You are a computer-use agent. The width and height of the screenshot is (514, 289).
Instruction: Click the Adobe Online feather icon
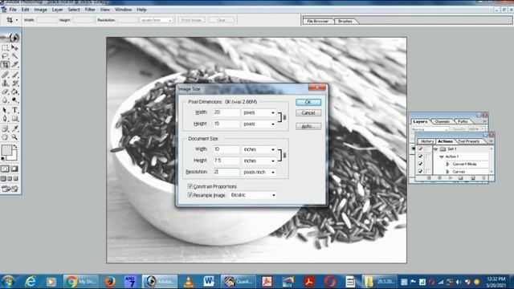[10, 38]
